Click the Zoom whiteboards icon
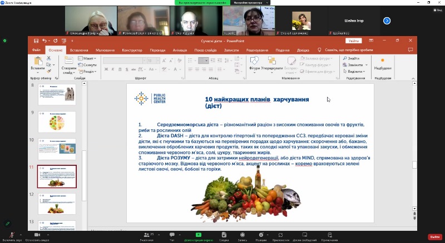Viewport: 445px width, 243px height. [x=304, y=235]
